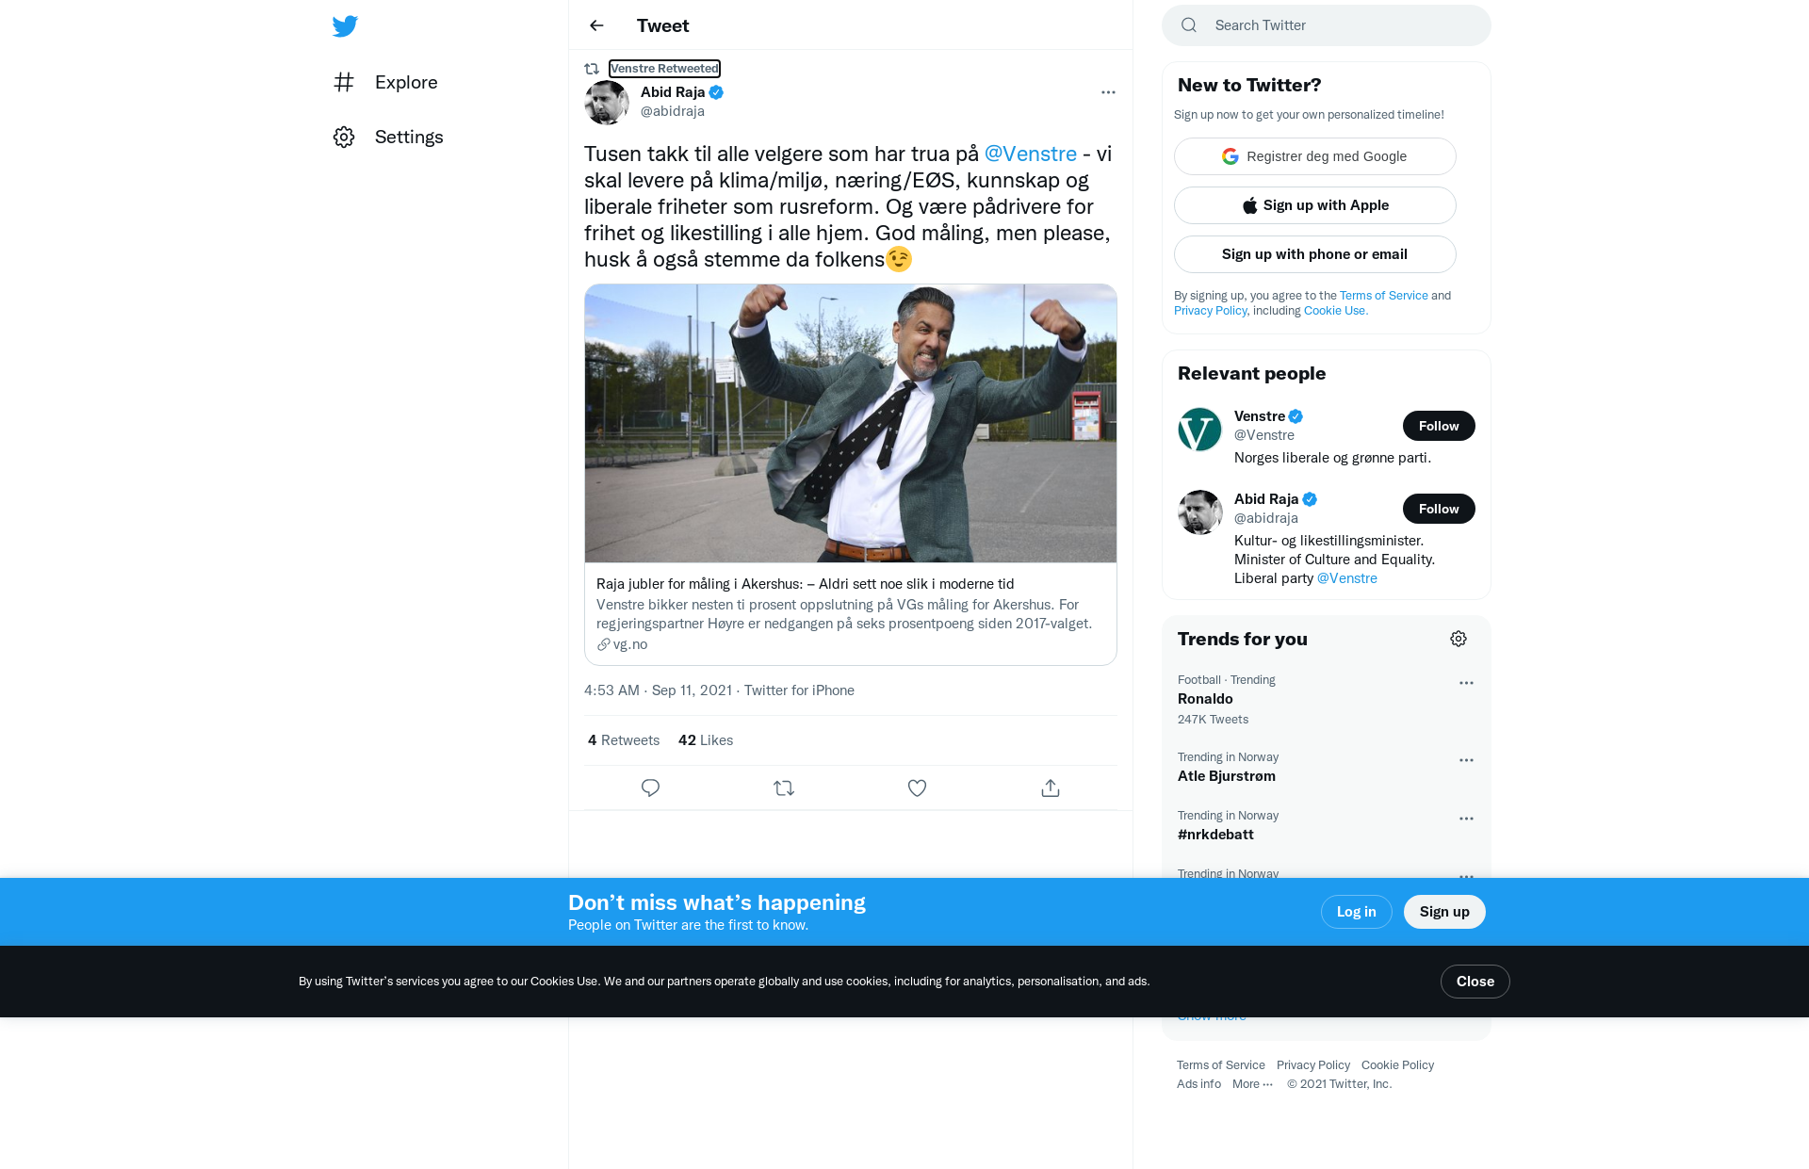
Task: Open the Terms of Service link in signup
Action: [x=1384, y=296]
